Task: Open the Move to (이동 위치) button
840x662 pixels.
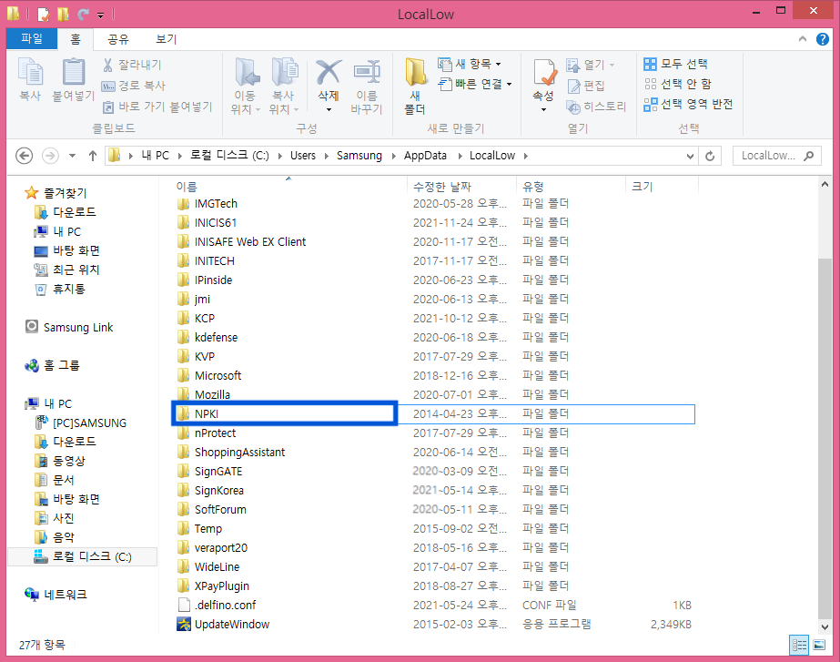Action: [246, 86]
